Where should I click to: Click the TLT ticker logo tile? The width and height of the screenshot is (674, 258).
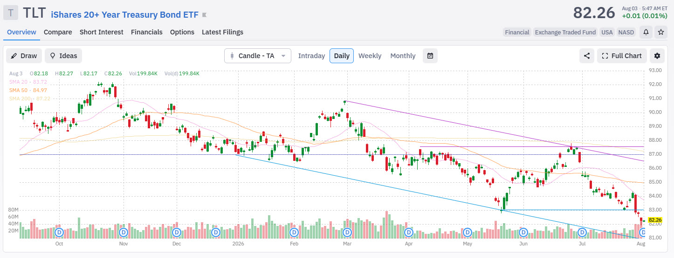pos(11,13)
